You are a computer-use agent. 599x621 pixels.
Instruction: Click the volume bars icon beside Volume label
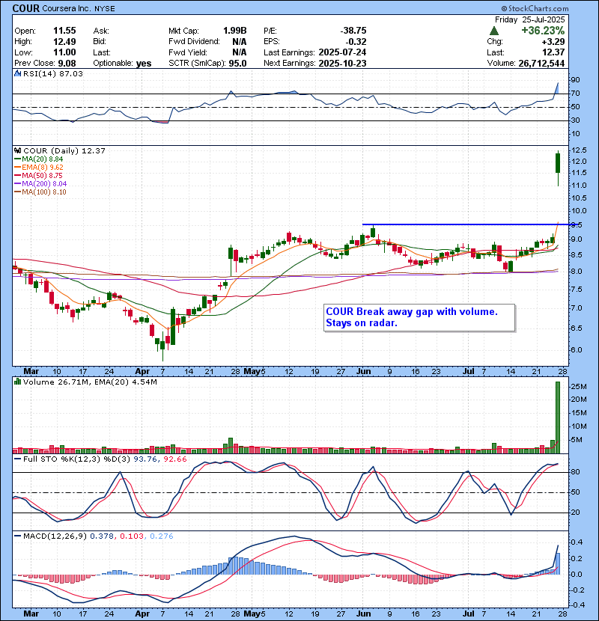[18, 382]
